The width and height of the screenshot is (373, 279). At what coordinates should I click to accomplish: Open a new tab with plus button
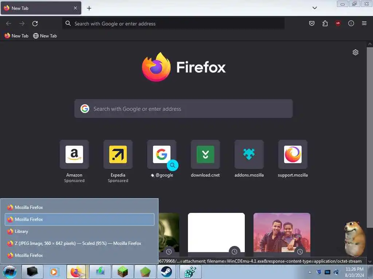(89, 8)
